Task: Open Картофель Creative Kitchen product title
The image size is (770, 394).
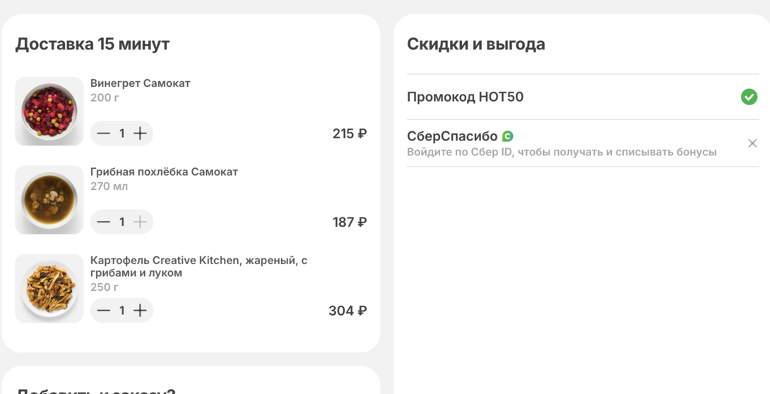Action: [x=199, y=266]
